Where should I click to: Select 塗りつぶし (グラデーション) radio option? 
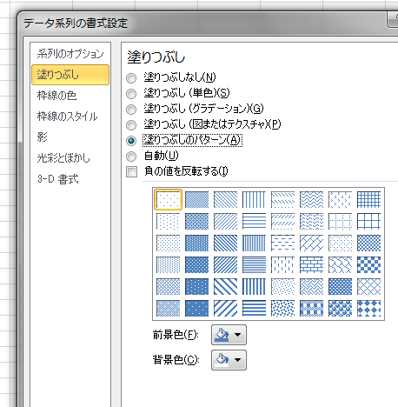click(131, 109)
